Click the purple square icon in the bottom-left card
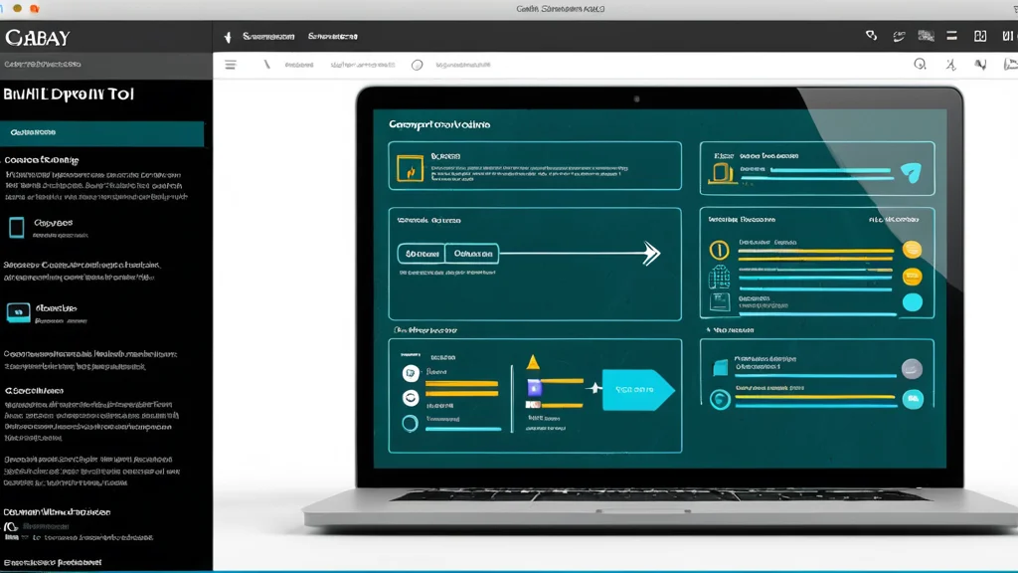 pyautogui.click(x=534, y=389)
